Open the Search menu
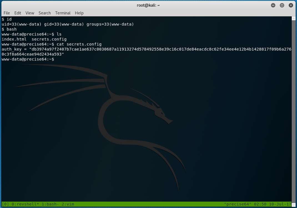297x208 pixels. (x=44, y=13)
